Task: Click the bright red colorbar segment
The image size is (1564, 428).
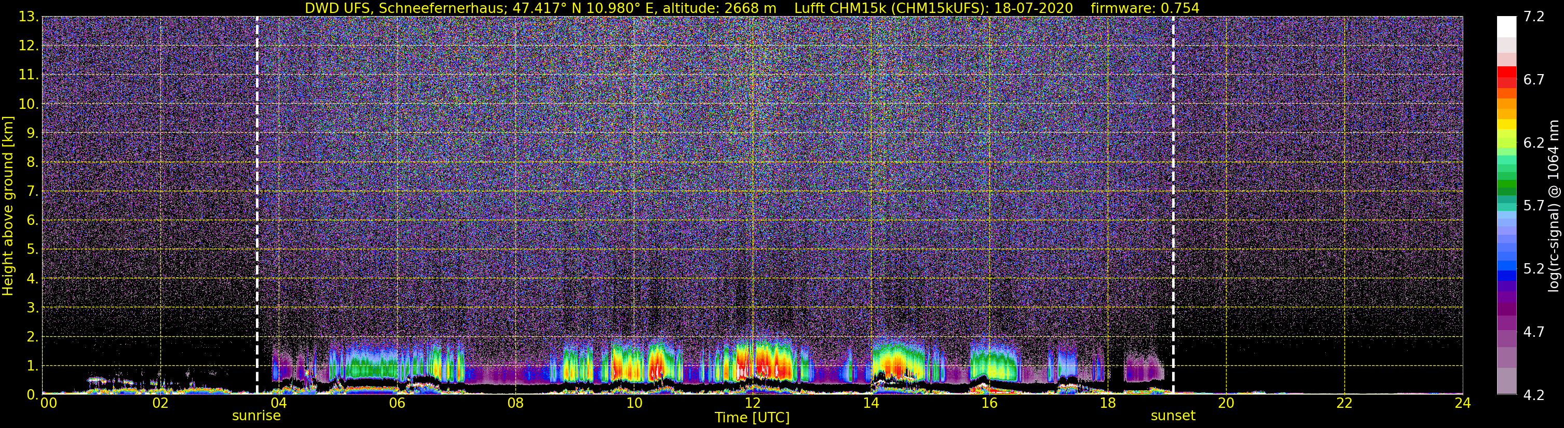Action: pos(1506,72)
